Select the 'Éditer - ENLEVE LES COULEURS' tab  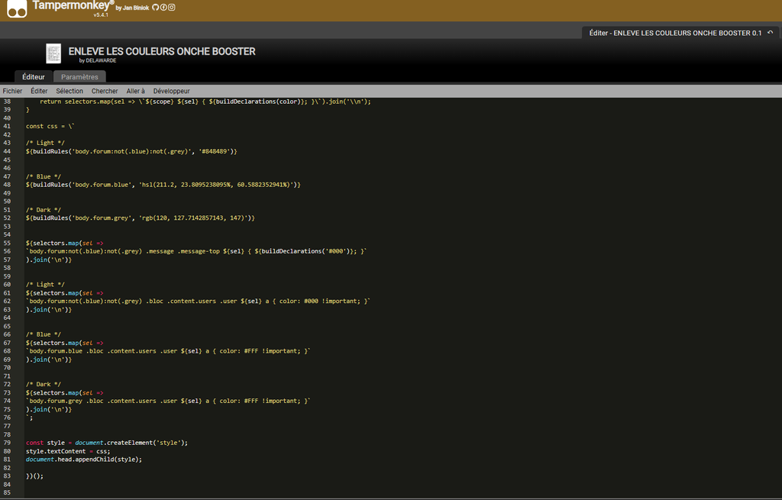pyautogui.click(x=675, y=33)
